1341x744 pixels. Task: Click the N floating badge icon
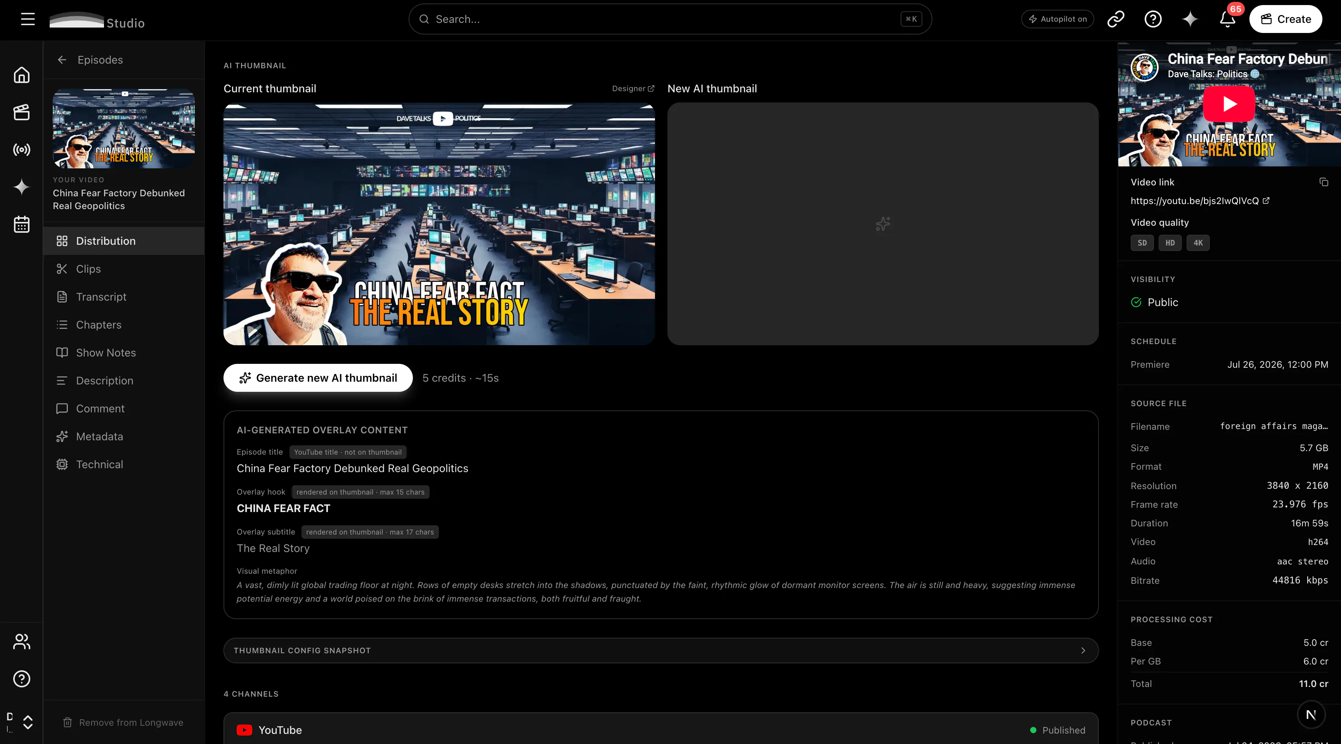pos(1311,715)
